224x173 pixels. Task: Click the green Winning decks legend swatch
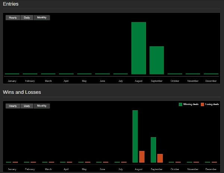[181, 105]
